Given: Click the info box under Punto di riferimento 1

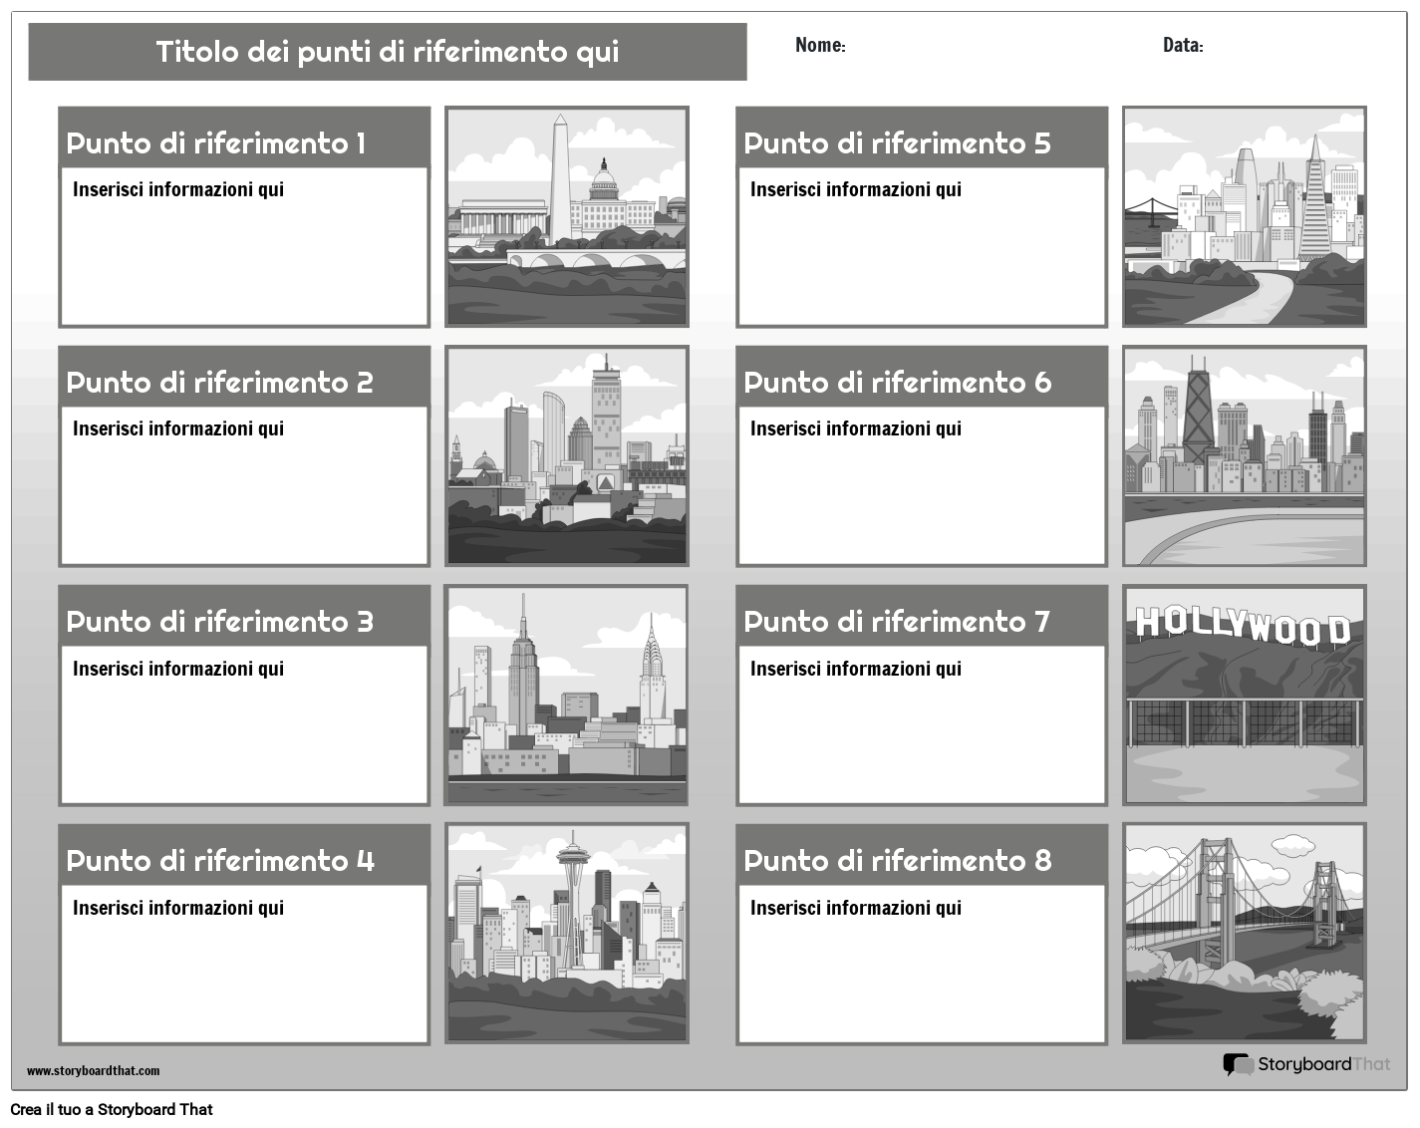Looking at the screenshot, I should [x=244, y=246].
